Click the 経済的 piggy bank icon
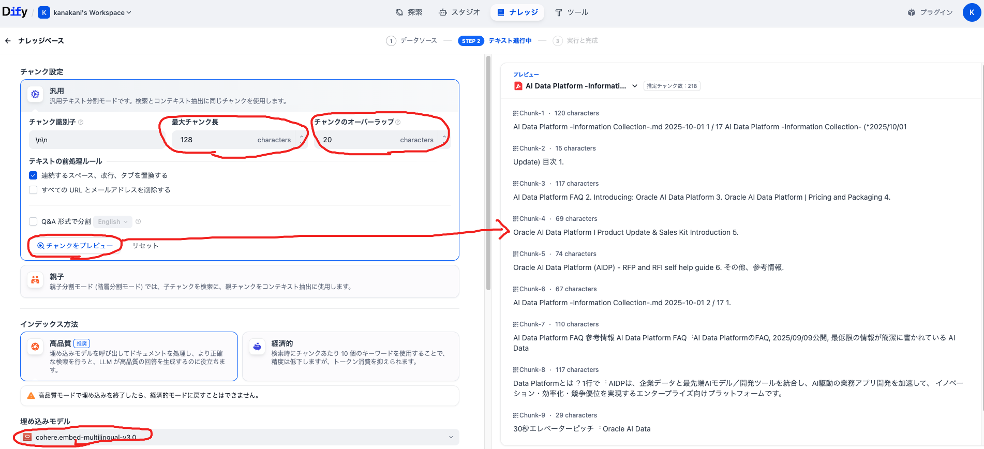984x449 pixels. (257, 347)
